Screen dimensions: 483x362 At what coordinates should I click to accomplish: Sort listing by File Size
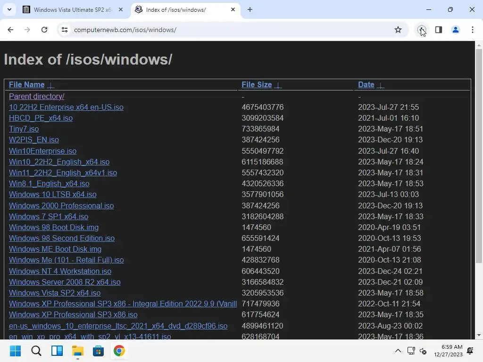[257, 85]
